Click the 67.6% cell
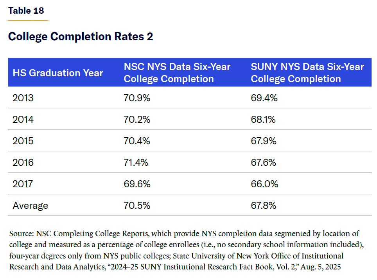This screenshot has height=280, width=377. coord(264,163)
